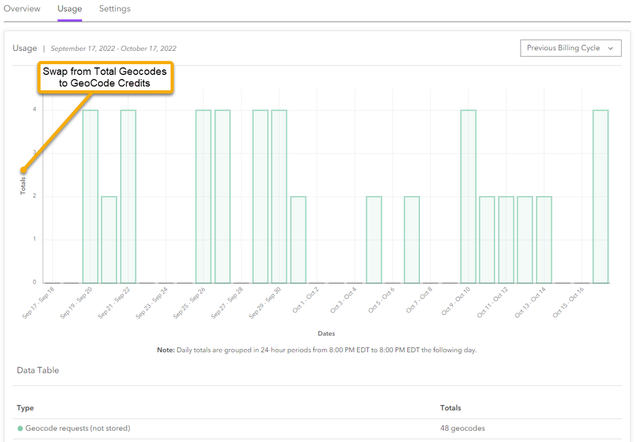Click the Totals column header

pos(451,408)
